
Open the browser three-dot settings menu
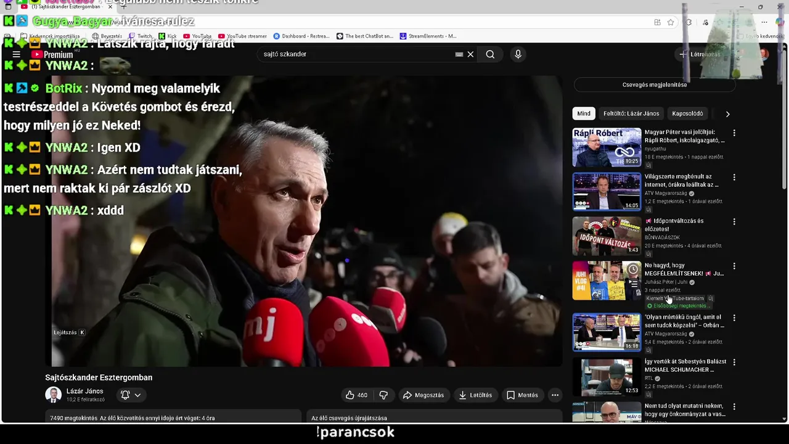[764, 22]
